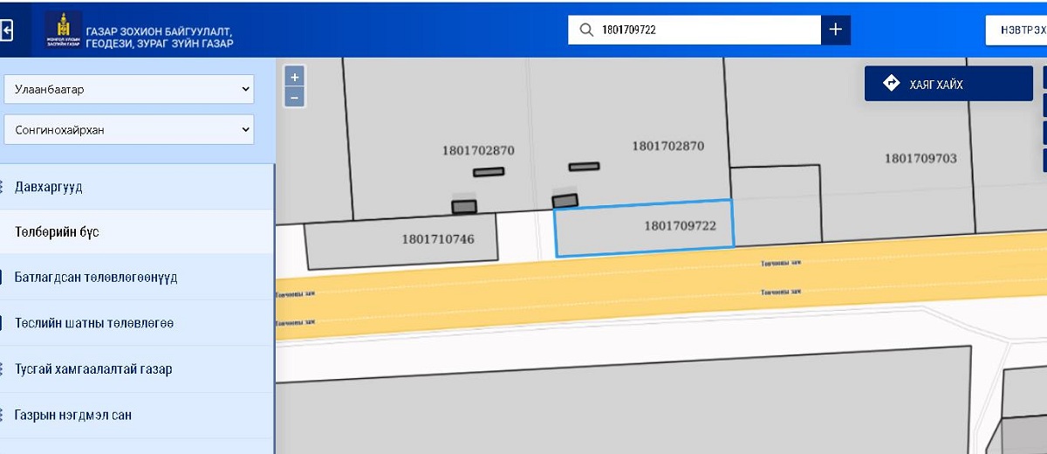Open the Сонгинохайрхан district dropdown
This screenshot has width=1047, height=454.
tap(129, 130)
